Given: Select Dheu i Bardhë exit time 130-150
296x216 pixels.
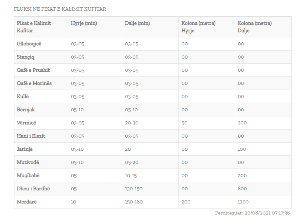Looking at the screenshot, I should [x=134, y=189].
